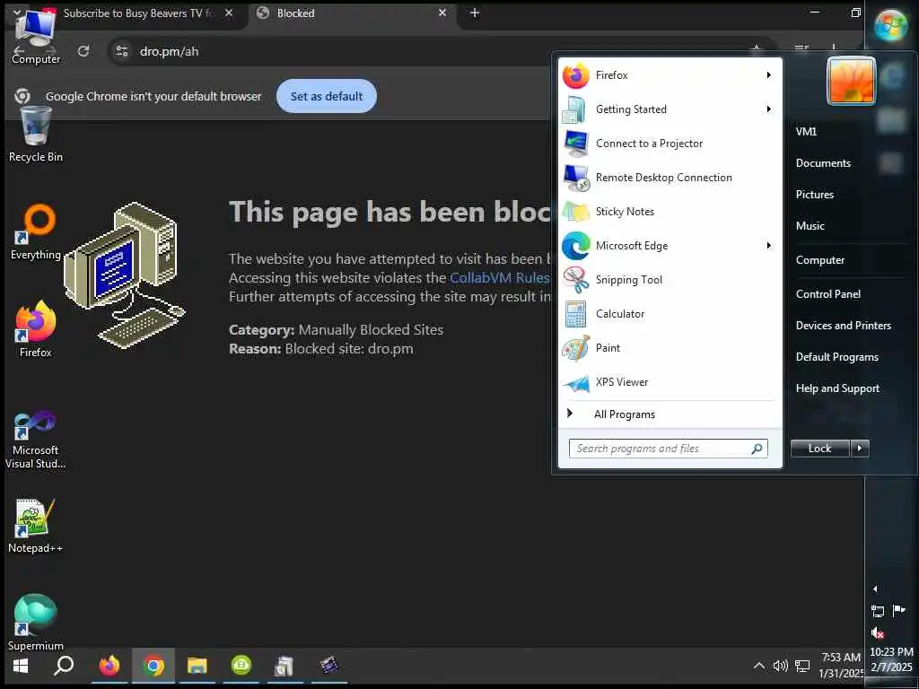Image resolution: width=919 pixels, height=689 pixels.
Task: Select Microsoft Visual Studio desktop shortcut
Action: coord(36,440)
